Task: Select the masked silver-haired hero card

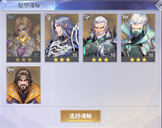Action: point(138,38)
